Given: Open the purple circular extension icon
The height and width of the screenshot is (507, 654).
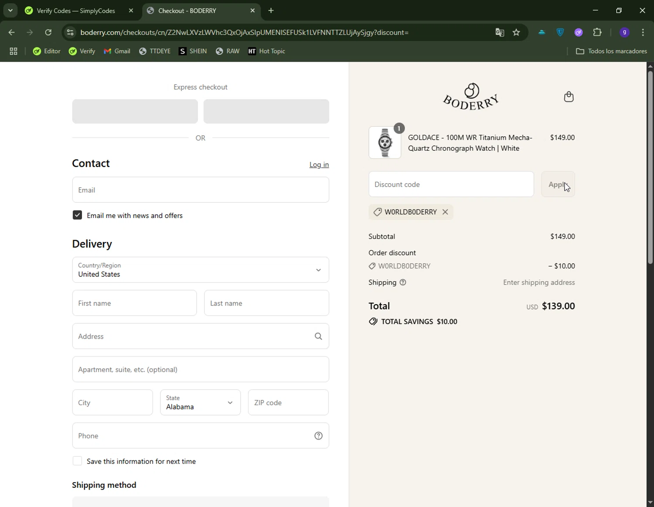Looking at the screenshot, I should (x=579, y=32).
